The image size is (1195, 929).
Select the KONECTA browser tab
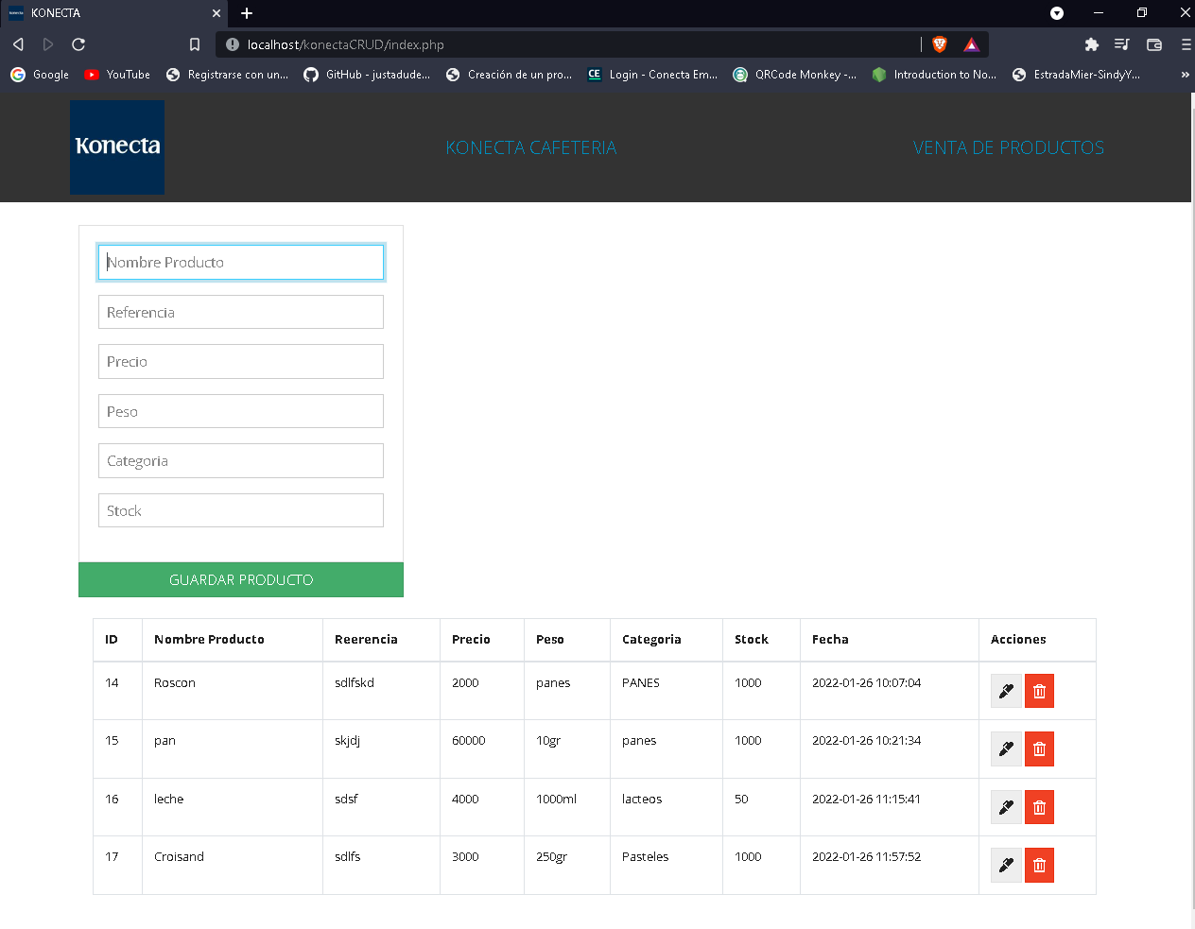pos(113,13)
